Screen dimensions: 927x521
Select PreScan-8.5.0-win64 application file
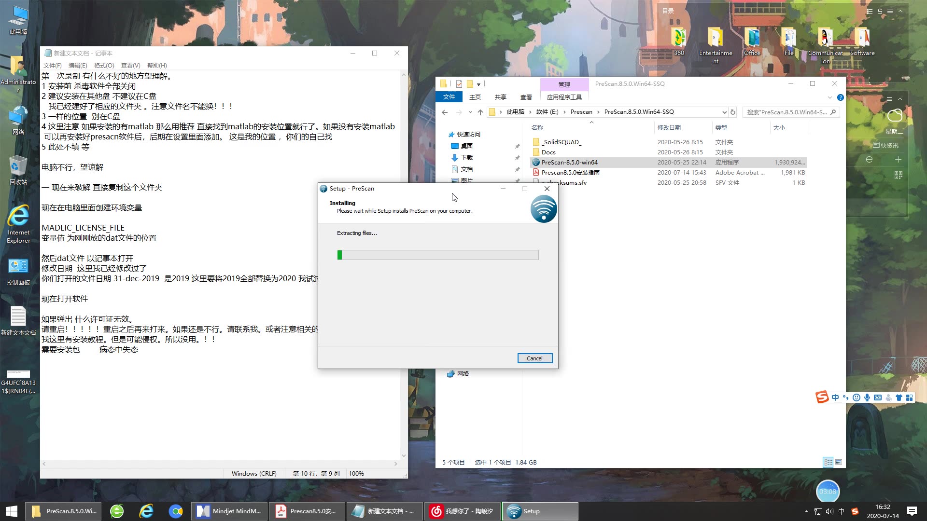(x=669, y=163)
